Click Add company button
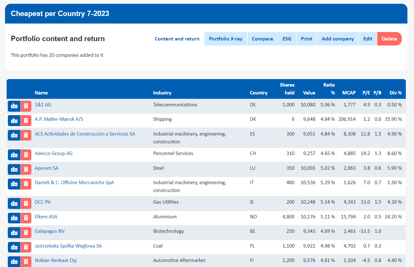The height and width of the screenshot is (267, 414). pos(338,39)
